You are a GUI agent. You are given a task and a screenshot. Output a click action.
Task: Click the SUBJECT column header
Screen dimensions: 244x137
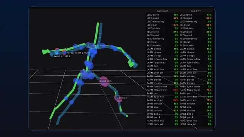pos(196,11)
